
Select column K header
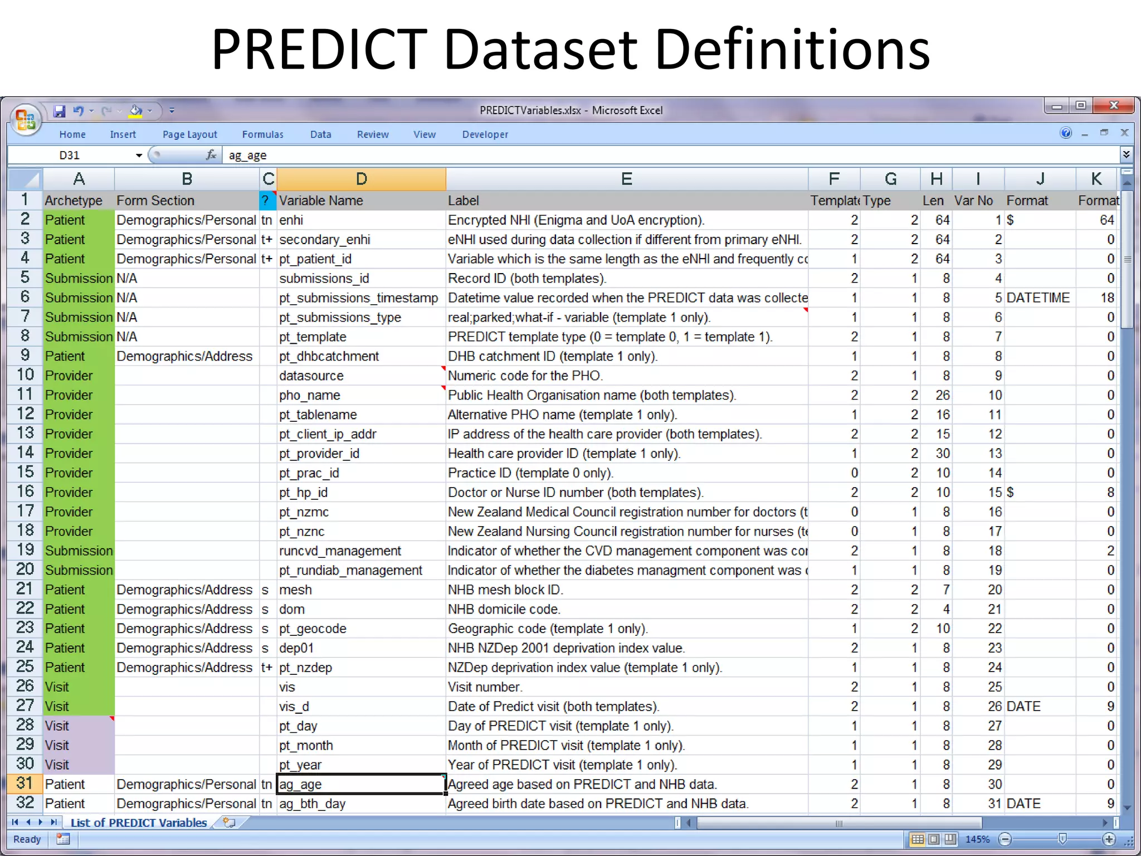1096,179
